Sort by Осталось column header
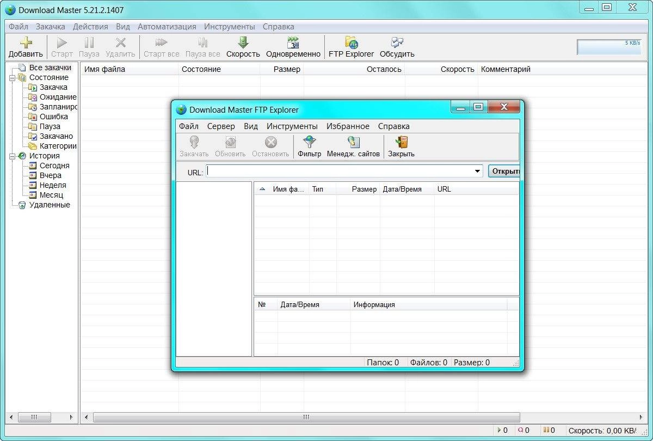This screenshot has width=653, height=441. pyautogui.click(x=354, y=69)
